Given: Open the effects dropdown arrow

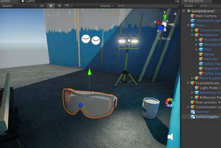Looking at the screenshot, I should coord(72,6).
